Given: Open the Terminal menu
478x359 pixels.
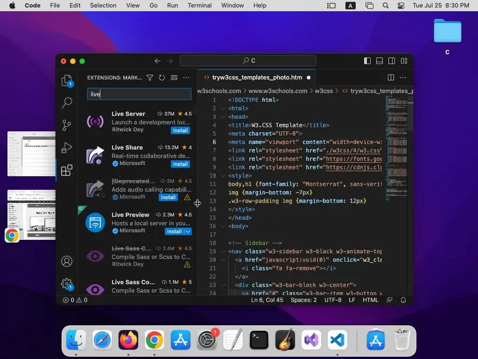Looking at the screenshot, I should pyautogui.click(x=199, y=6).
